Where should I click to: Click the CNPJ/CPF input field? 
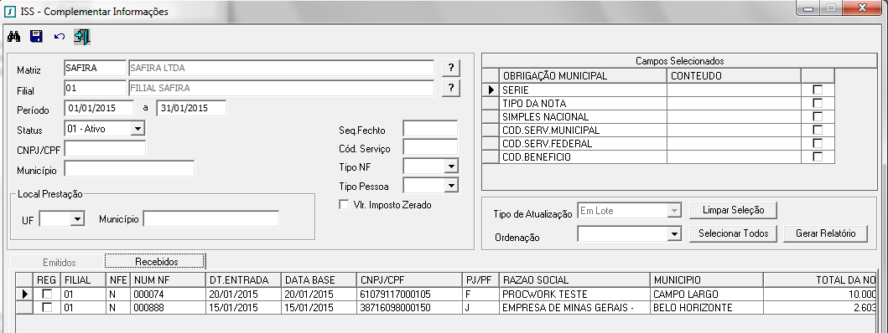[105, 149]
